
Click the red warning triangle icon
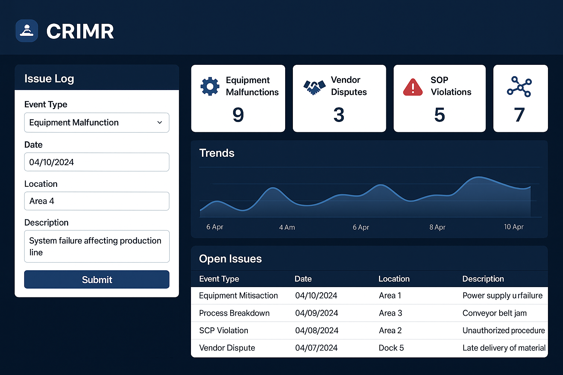coord(413,87)
